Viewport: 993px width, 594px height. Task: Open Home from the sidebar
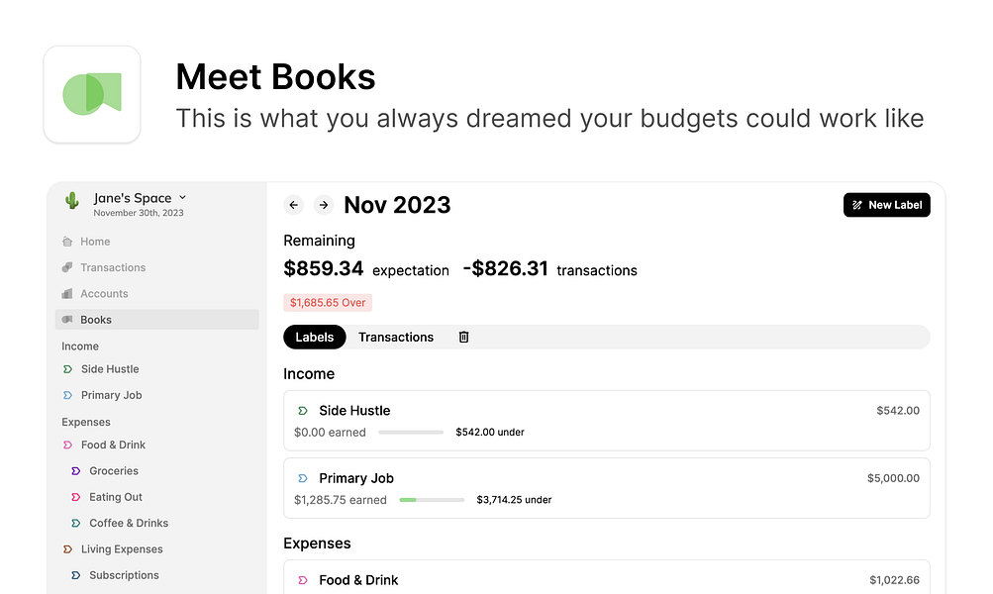tap(95, 242)
